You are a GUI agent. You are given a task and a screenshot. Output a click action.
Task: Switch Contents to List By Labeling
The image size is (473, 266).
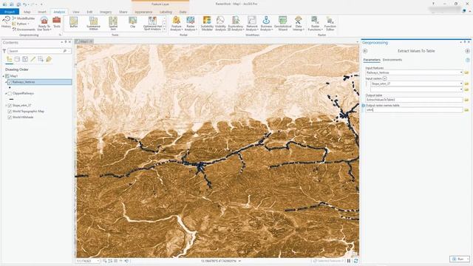point(49,59)
